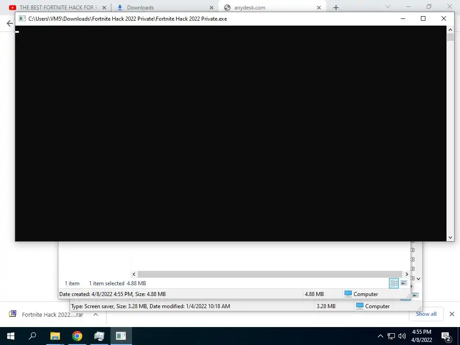Open Windows taskbar search
The height and width of the screenshot is (345, 460).
point(32,336)
